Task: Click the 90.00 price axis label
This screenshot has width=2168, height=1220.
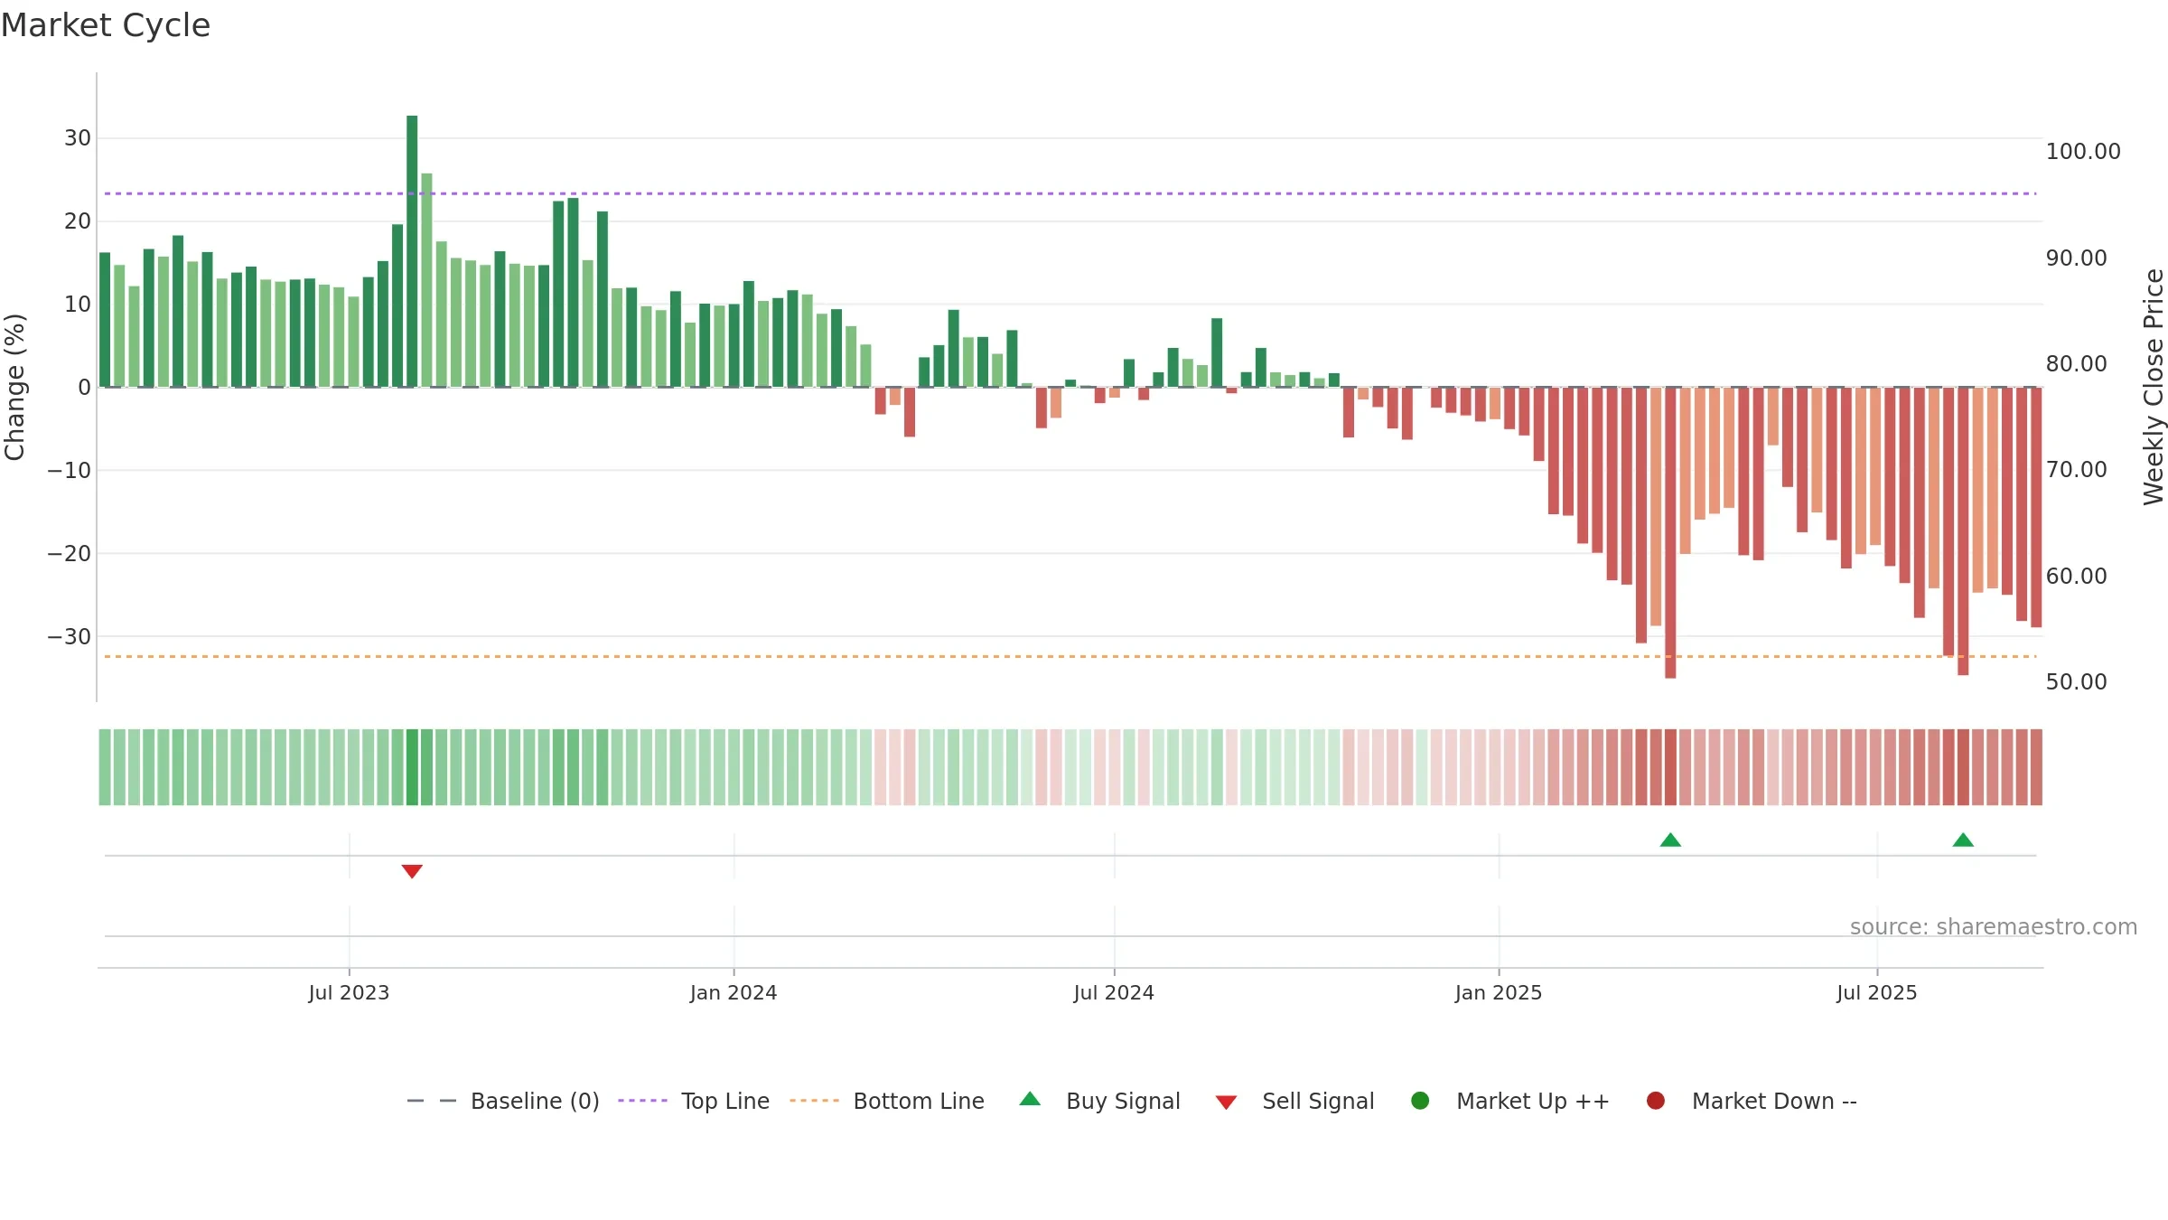Action: coord(2077,258)
